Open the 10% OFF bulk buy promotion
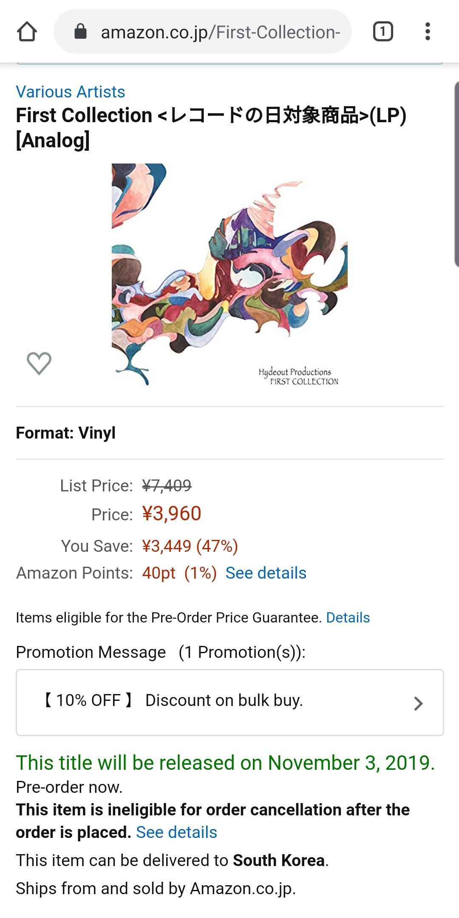Screen dimensions: 459x918 click(x=230, y=703)
